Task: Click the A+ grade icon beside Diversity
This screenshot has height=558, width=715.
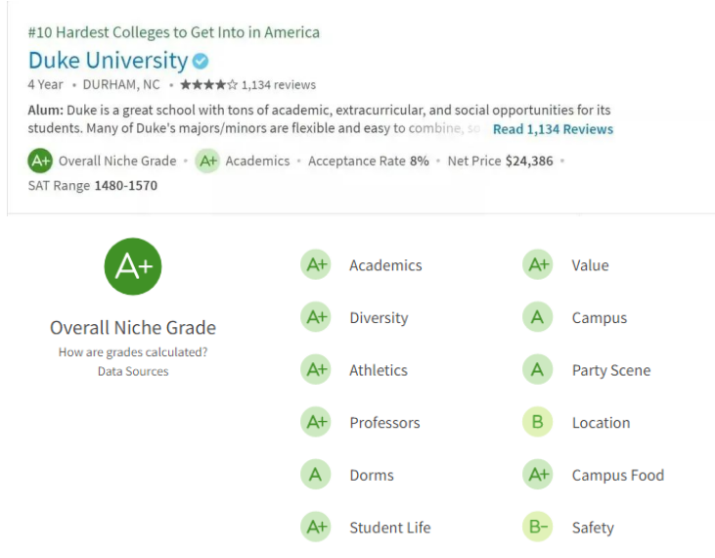Action: click(x=316, y=318)
